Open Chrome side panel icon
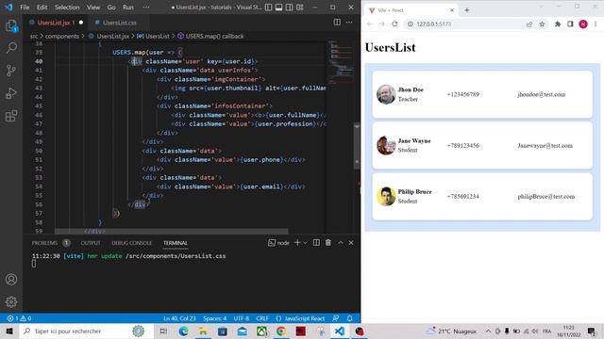This screenshot has height=339, width=604. click(x=570, y=24)
